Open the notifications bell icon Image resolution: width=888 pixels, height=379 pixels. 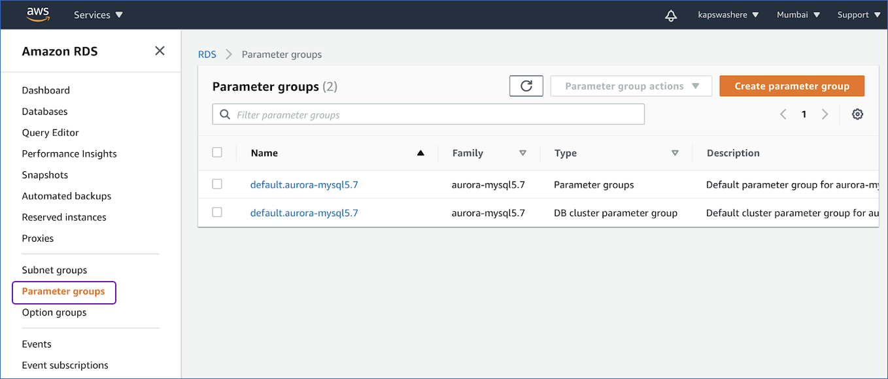tap(670, 15)
